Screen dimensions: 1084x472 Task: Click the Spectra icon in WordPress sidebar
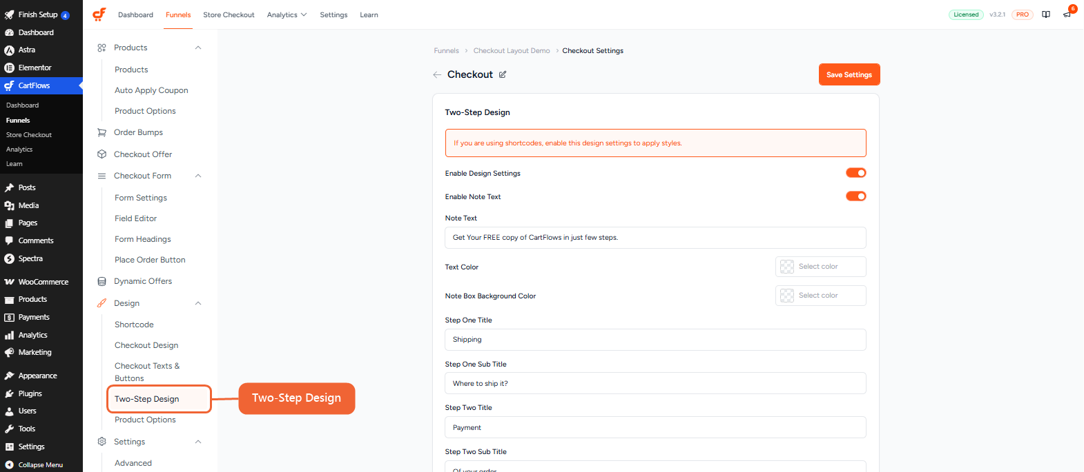tap(9, 258)
